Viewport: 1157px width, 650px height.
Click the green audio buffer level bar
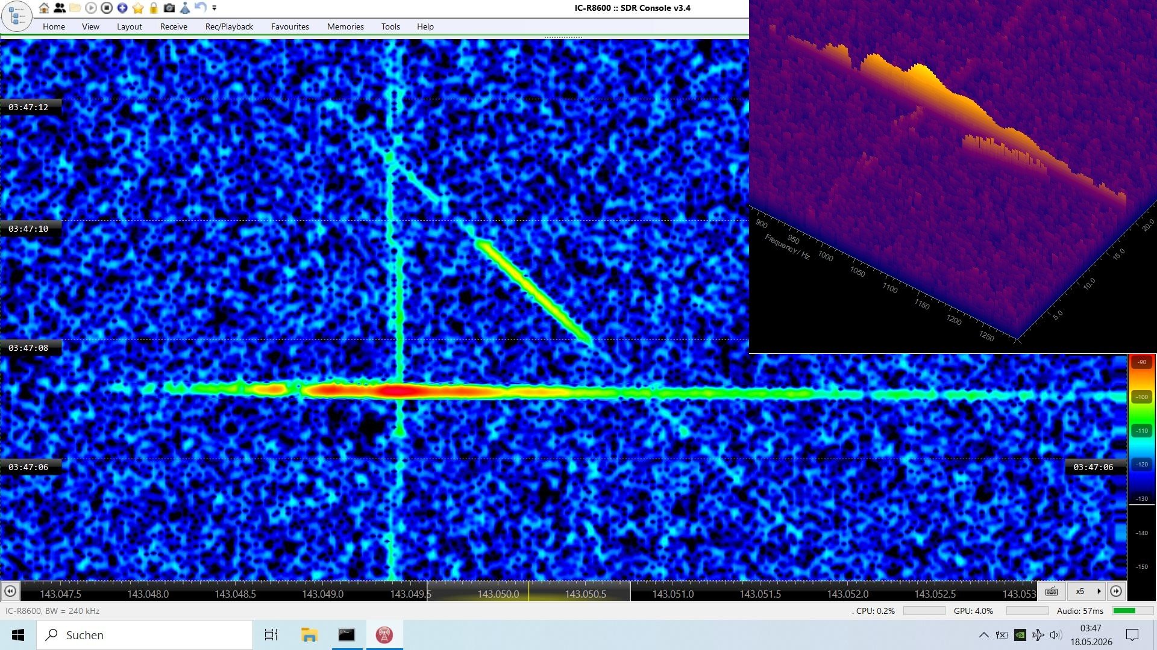coord(1132,611)
